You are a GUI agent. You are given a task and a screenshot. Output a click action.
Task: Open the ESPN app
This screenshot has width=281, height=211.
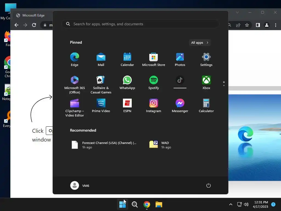click(127, 106)
